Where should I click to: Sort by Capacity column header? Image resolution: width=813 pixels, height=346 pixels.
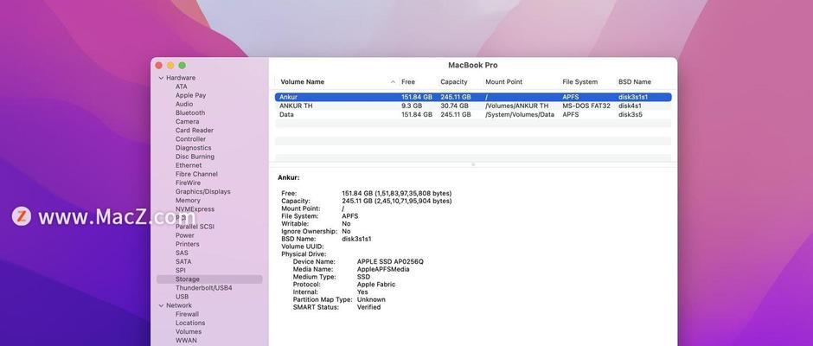coord(454,82)
